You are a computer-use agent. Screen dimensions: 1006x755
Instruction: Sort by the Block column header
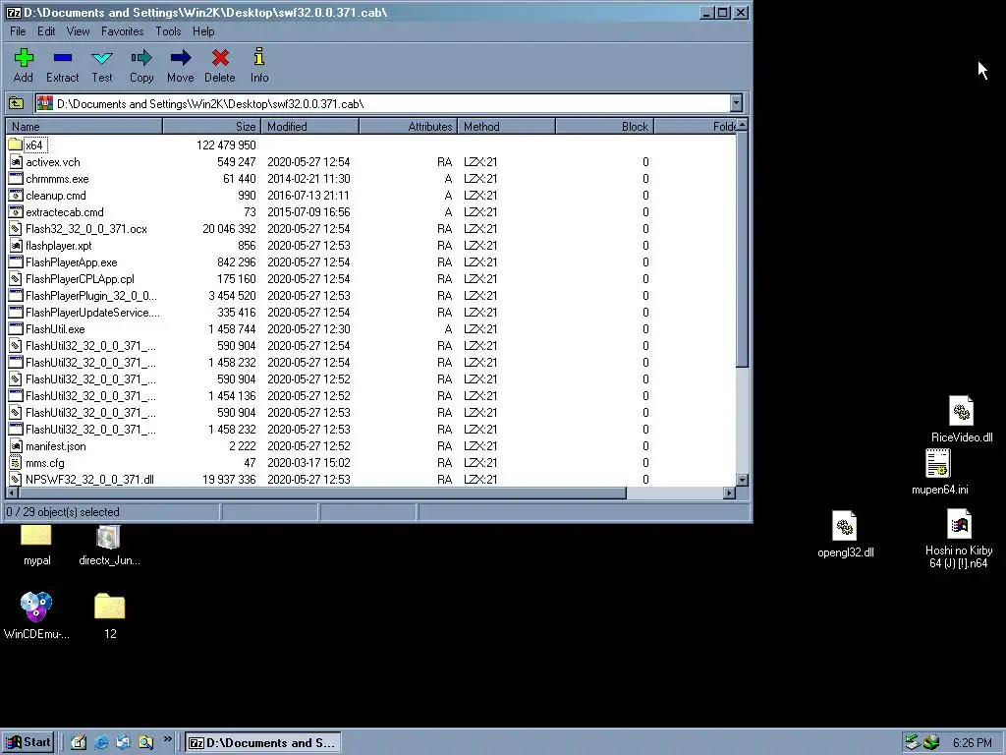click(604, 127)
